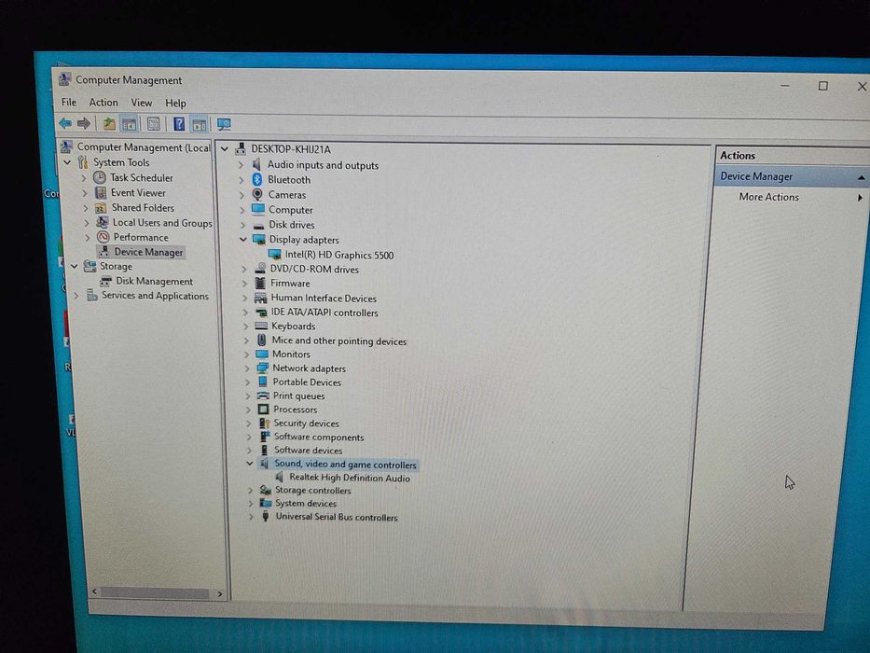This screenshot has width=870, height=653.
Task: Expand Services and Applications node
Action: click(76, 296)
